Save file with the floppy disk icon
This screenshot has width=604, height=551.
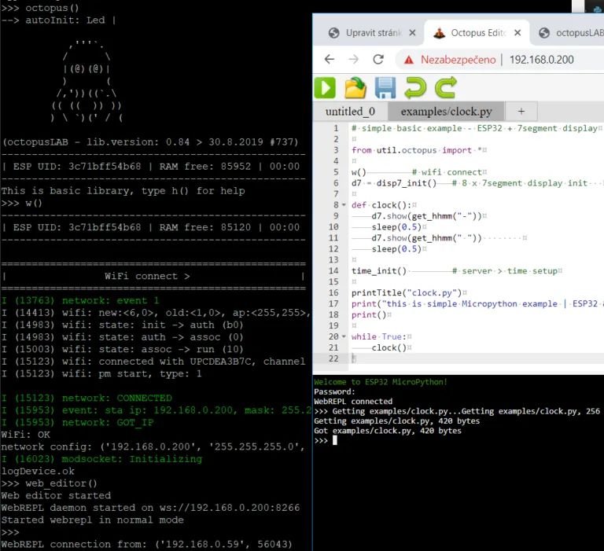(x=385, y=88)
